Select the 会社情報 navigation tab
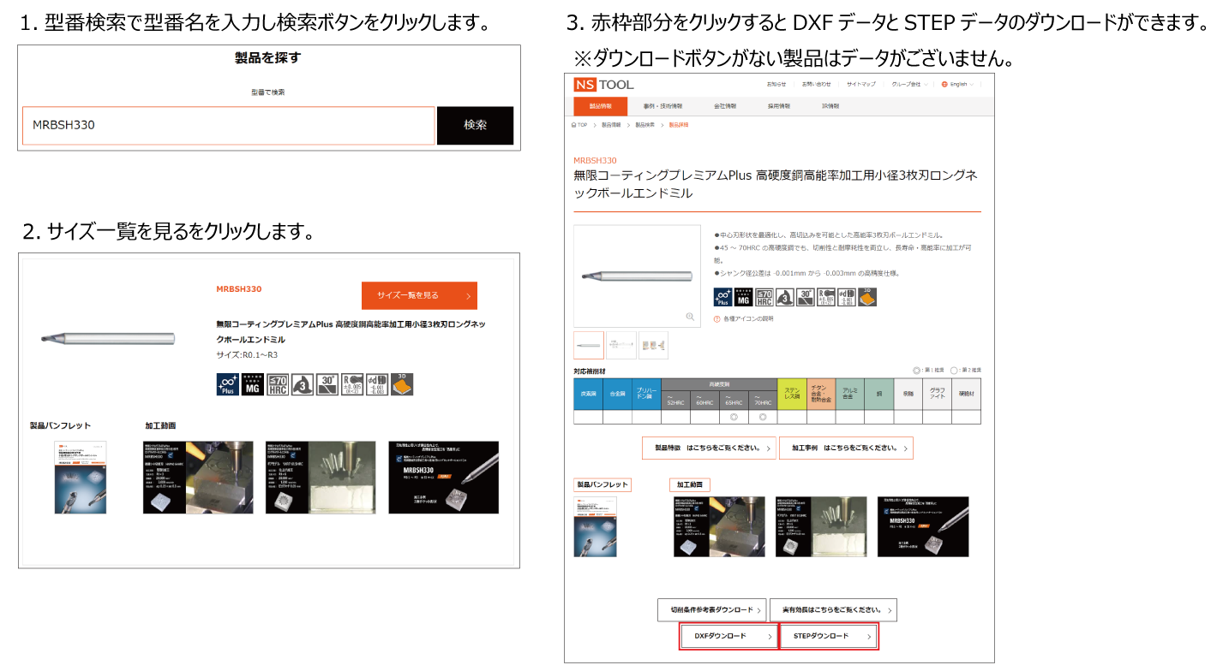This screenshot has height=671, width=1211. click(724, 106)
